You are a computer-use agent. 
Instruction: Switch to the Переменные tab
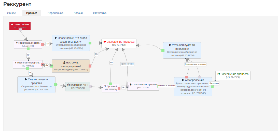coord(55,13)
